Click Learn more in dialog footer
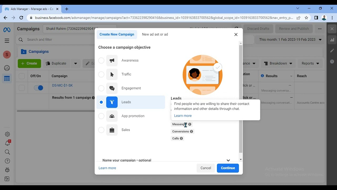Screen dimensions: 337x190 coord(107,168)
